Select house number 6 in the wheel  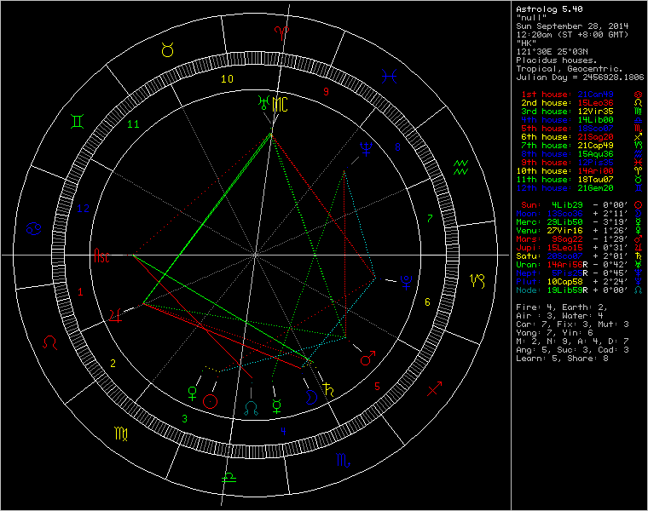pos(427,302)
